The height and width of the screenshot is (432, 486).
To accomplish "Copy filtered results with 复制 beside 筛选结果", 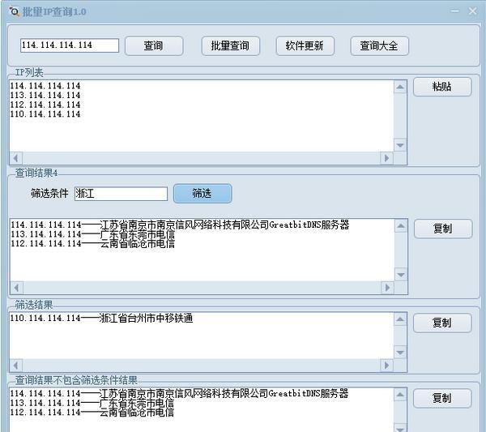I will 442,323.
